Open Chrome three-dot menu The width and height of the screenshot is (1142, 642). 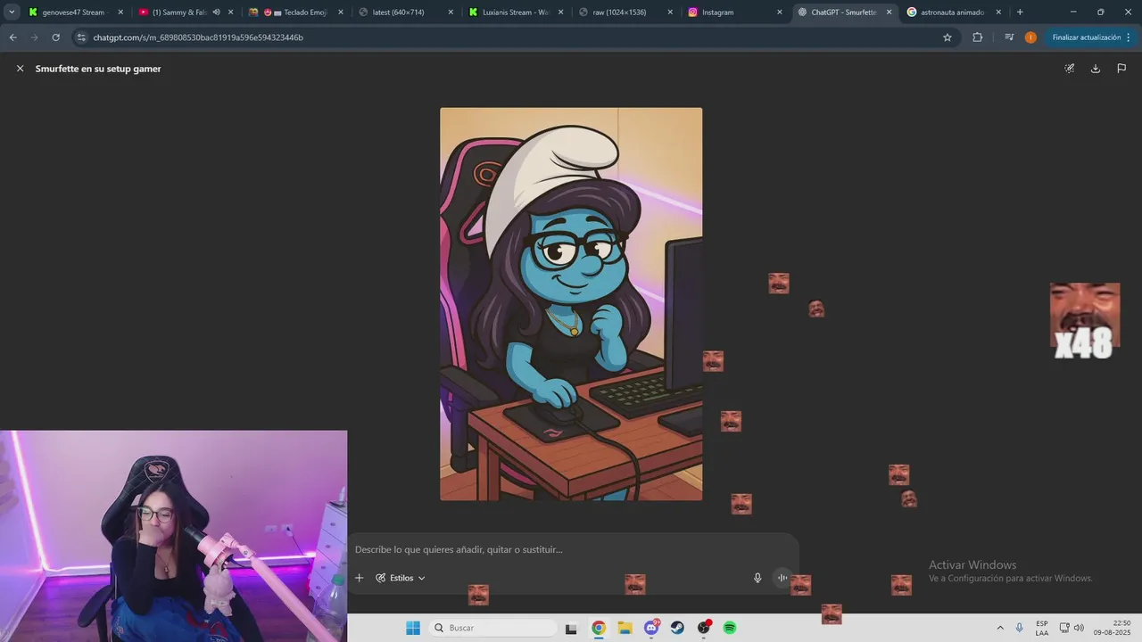(1129, 37)
